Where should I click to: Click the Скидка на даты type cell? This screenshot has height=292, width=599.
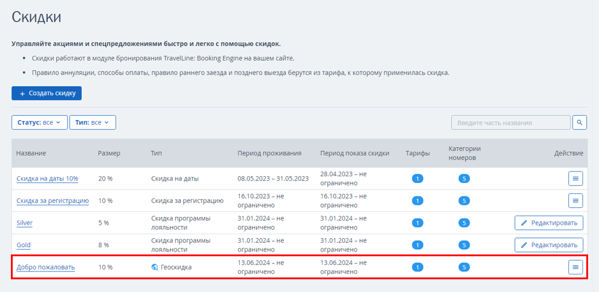pyautogui.click(x=175, y=179)
